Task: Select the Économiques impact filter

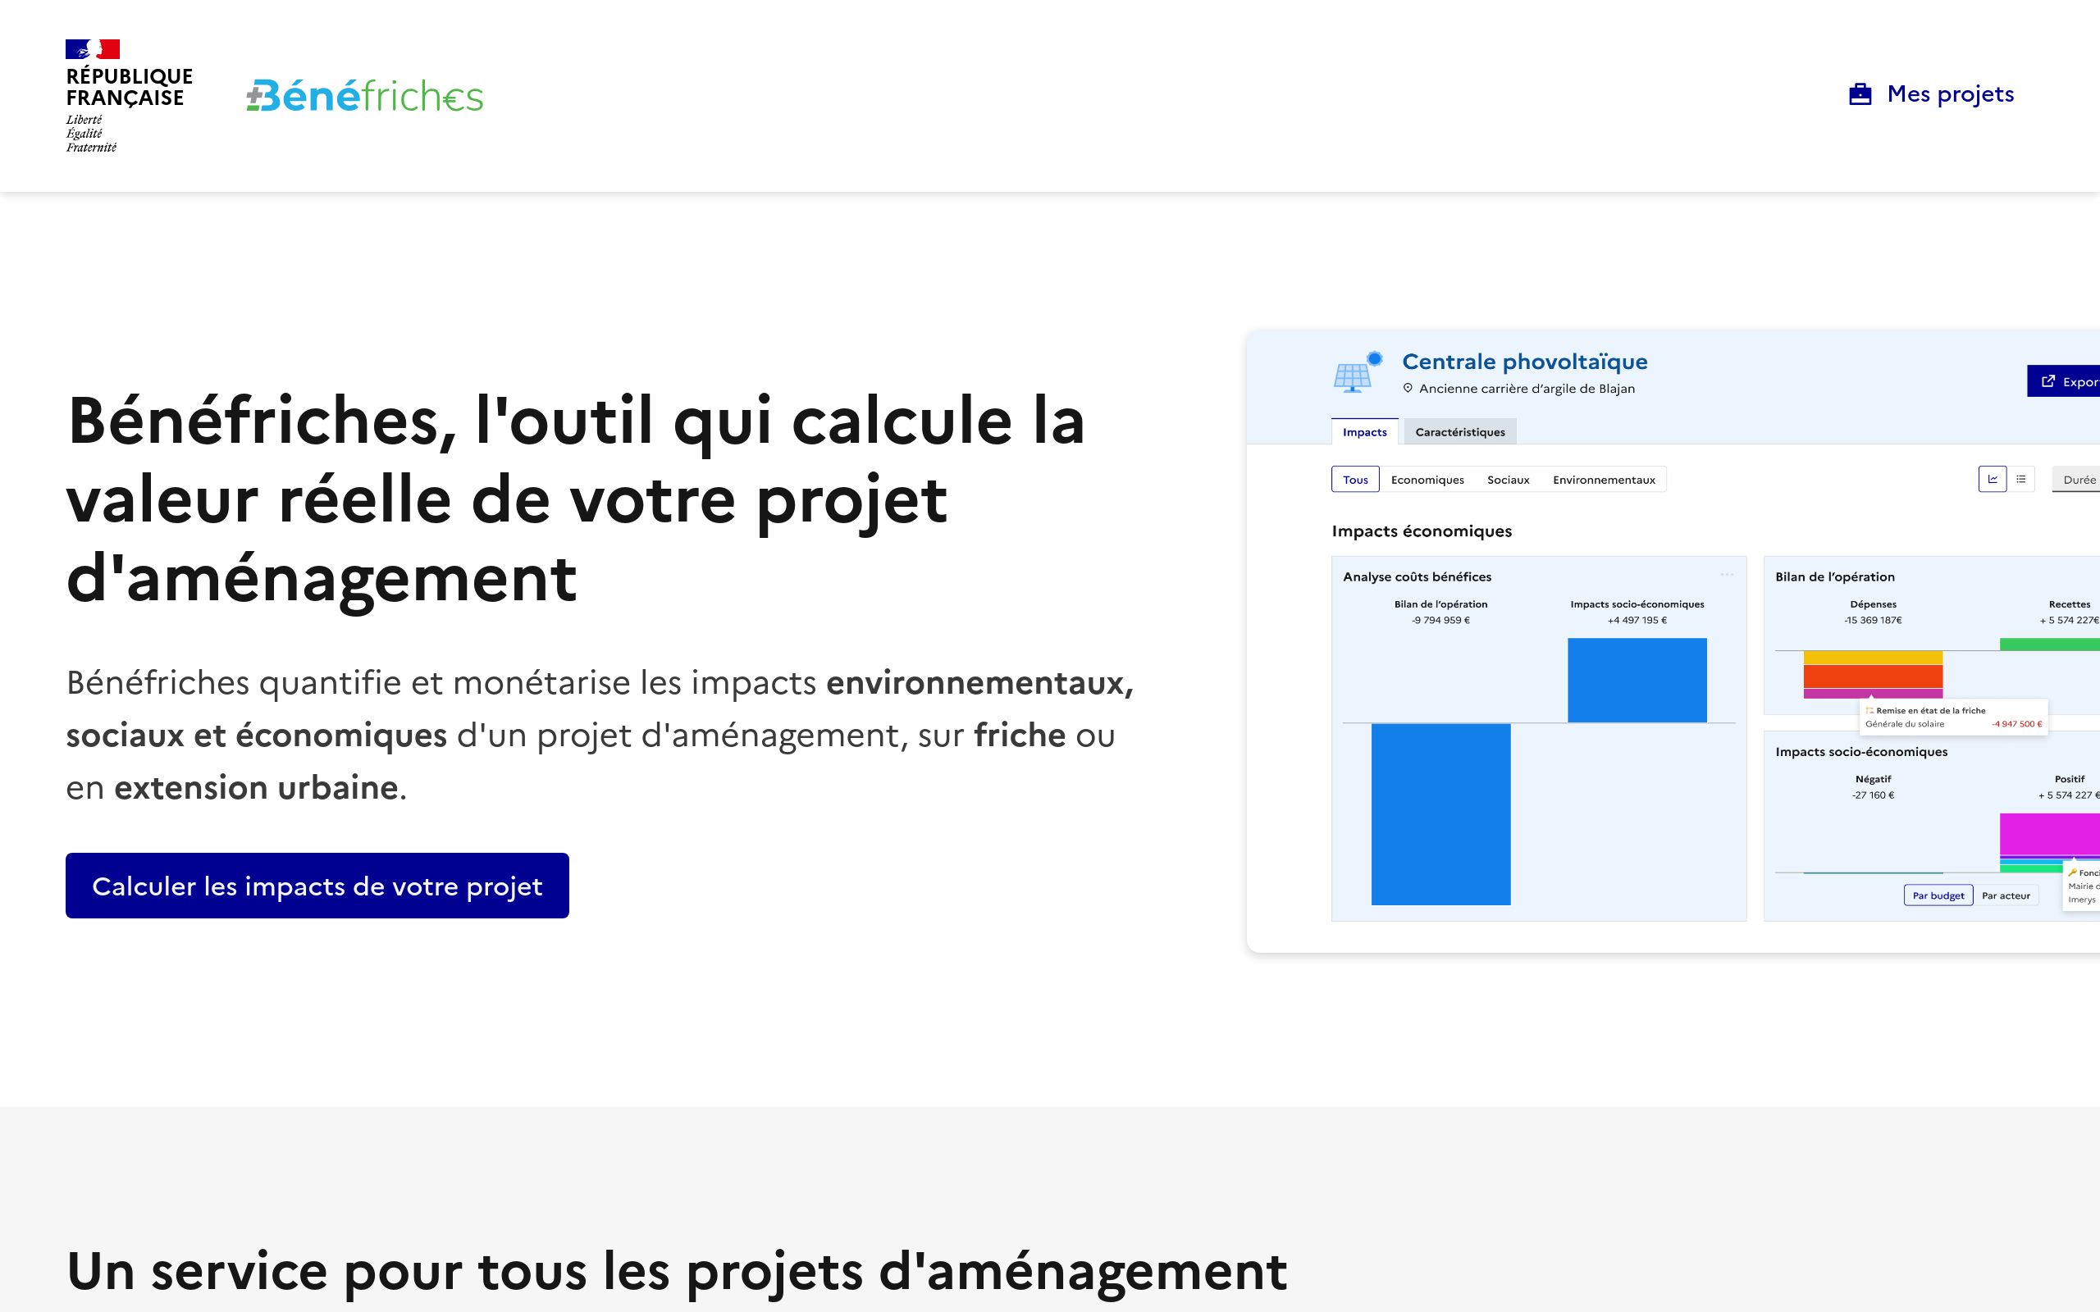Action: pyautogui.click(x=1429, y=479)
